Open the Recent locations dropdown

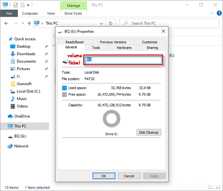point(23,23)
